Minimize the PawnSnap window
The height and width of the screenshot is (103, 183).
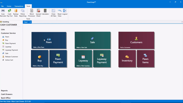(x=170, y=2)
